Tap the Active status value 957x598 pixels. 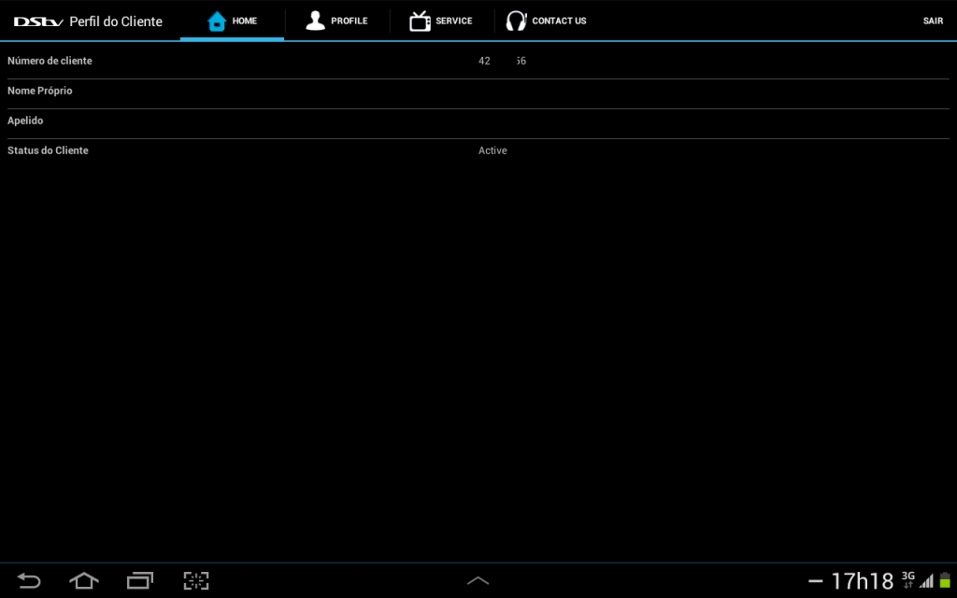493,150
